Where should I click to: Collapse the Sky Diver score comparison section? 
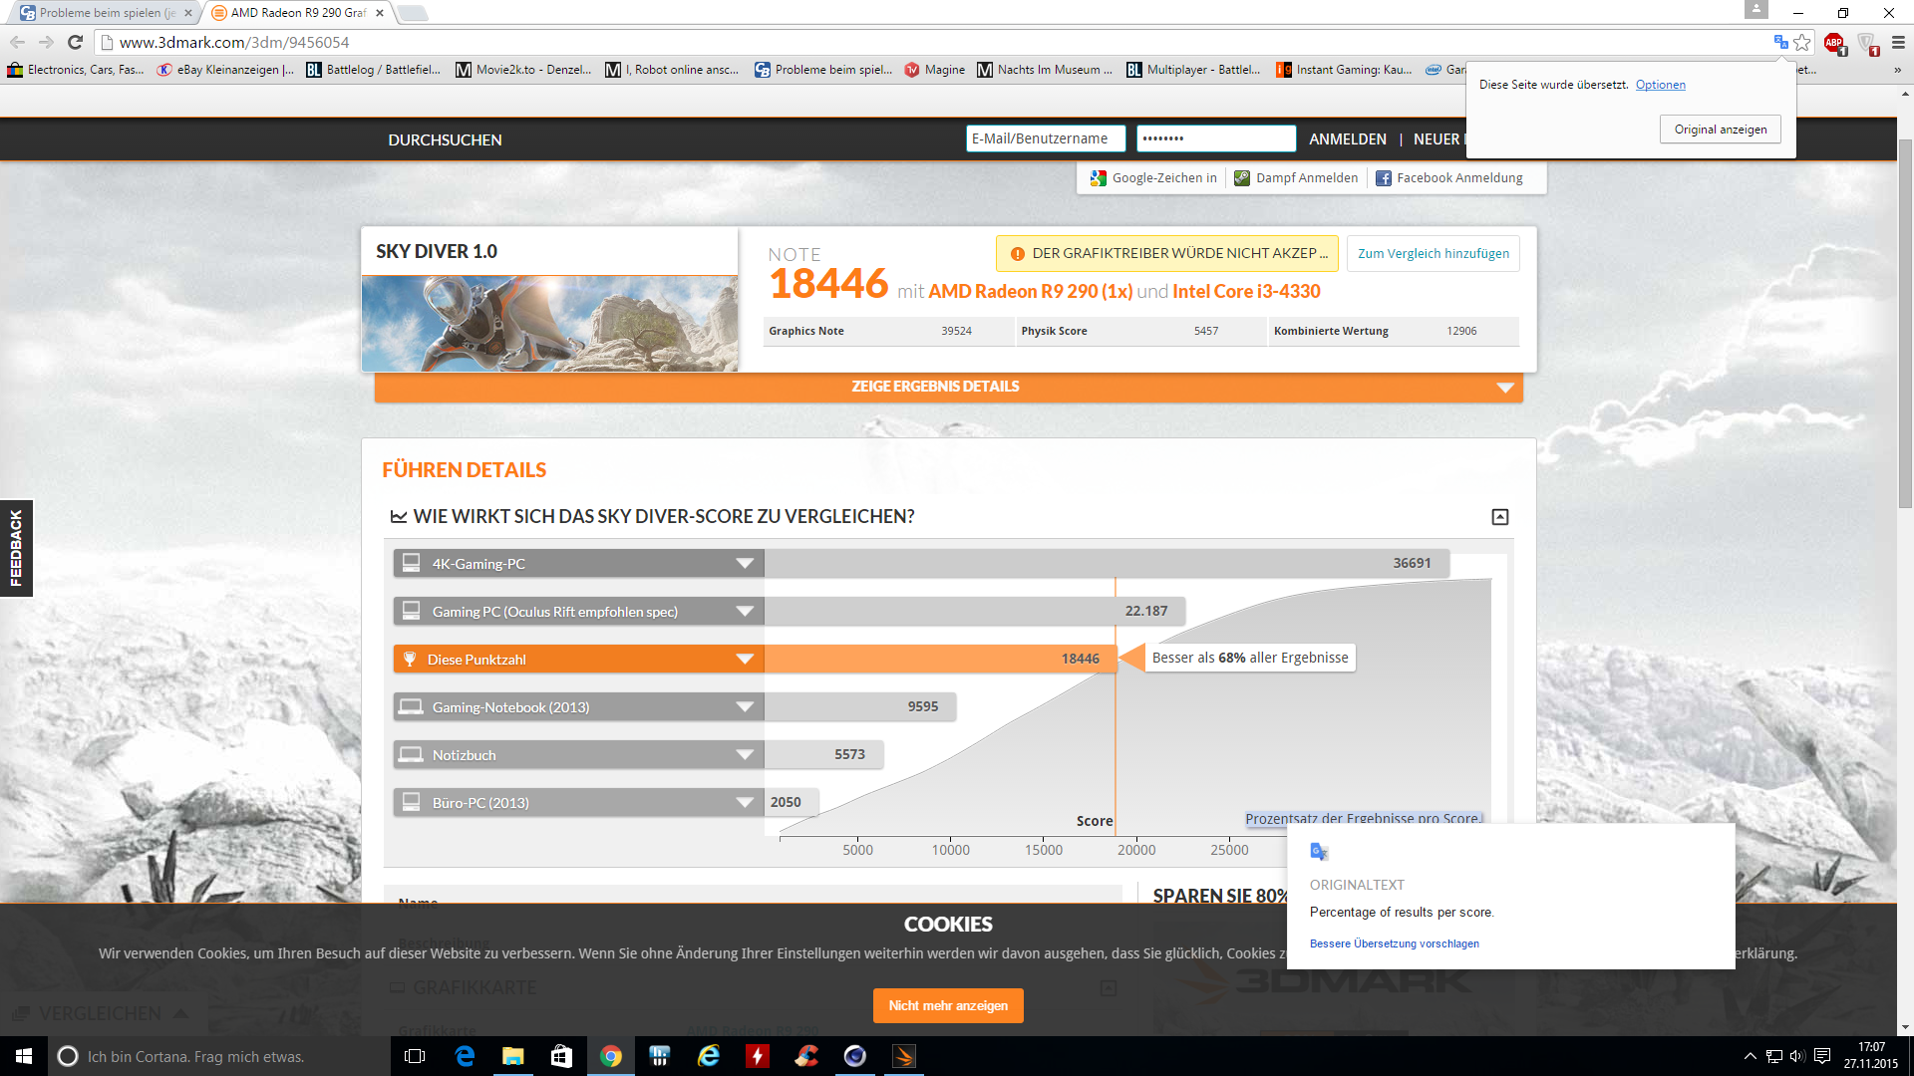(x=1499, y=516)
